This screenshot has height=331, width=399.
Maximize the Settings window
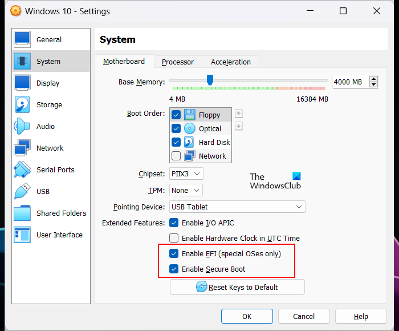pos(343,11)
